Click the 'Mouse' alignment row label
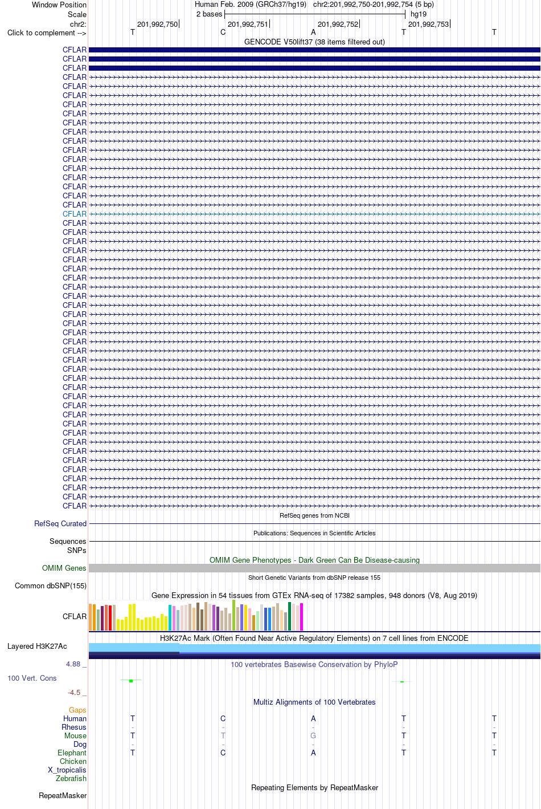 click(75, 735)
